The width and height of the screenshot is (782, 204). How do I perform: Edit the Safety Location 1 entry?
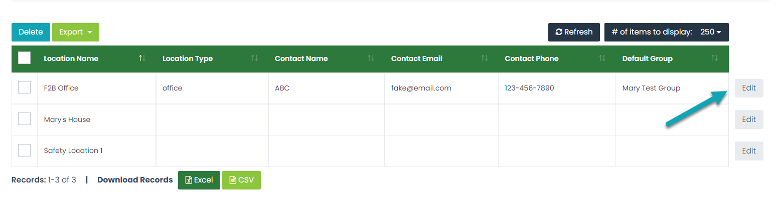749,151
